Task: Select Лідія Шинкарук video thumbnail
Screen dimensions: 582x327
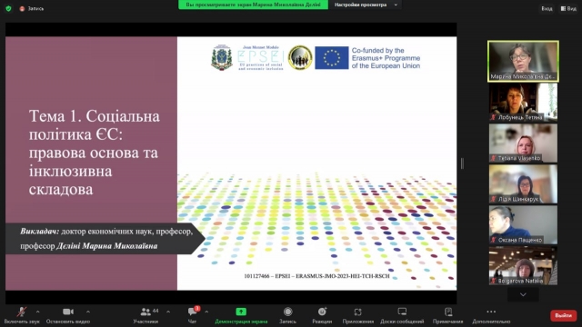Action: click(x=523, y=184)
